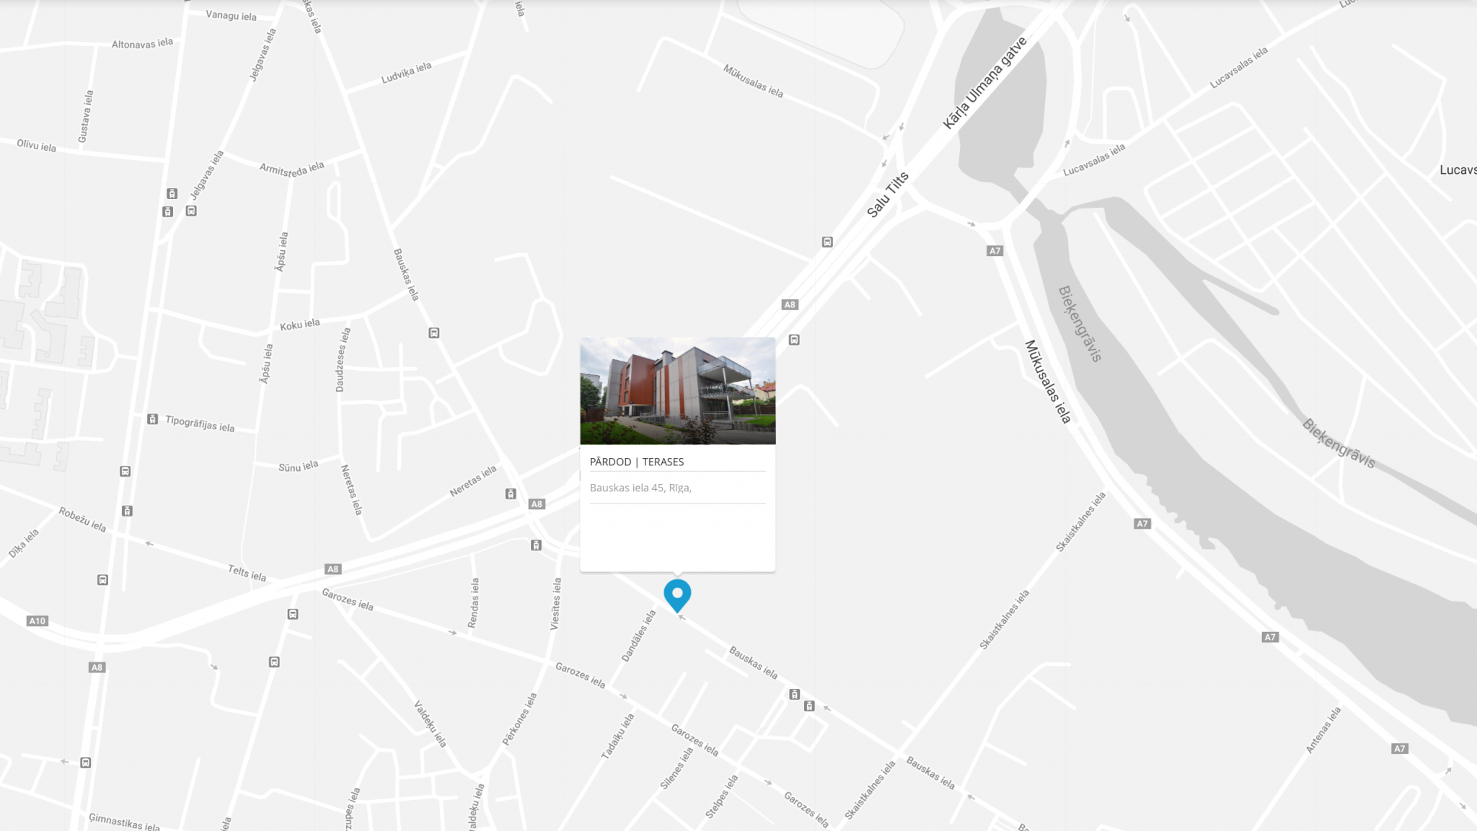Image resolution: width=1477 pixels, height=831 pixels.
Task: Select the Mūkusalas iela large road label
Action: [x=1048, y=381]
